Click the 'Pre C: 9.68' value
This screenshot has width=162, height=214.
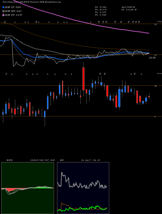[x=101, y=15]
